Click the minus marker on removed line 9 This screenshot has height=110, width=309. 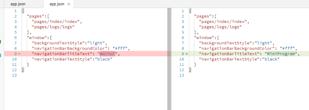click(19, 54)
